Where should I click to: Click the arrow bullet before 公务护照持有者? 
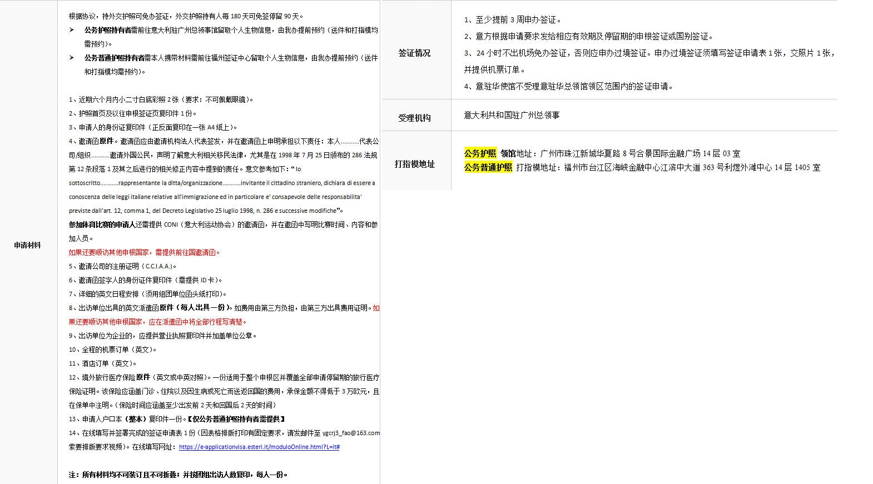click(72, 30)
